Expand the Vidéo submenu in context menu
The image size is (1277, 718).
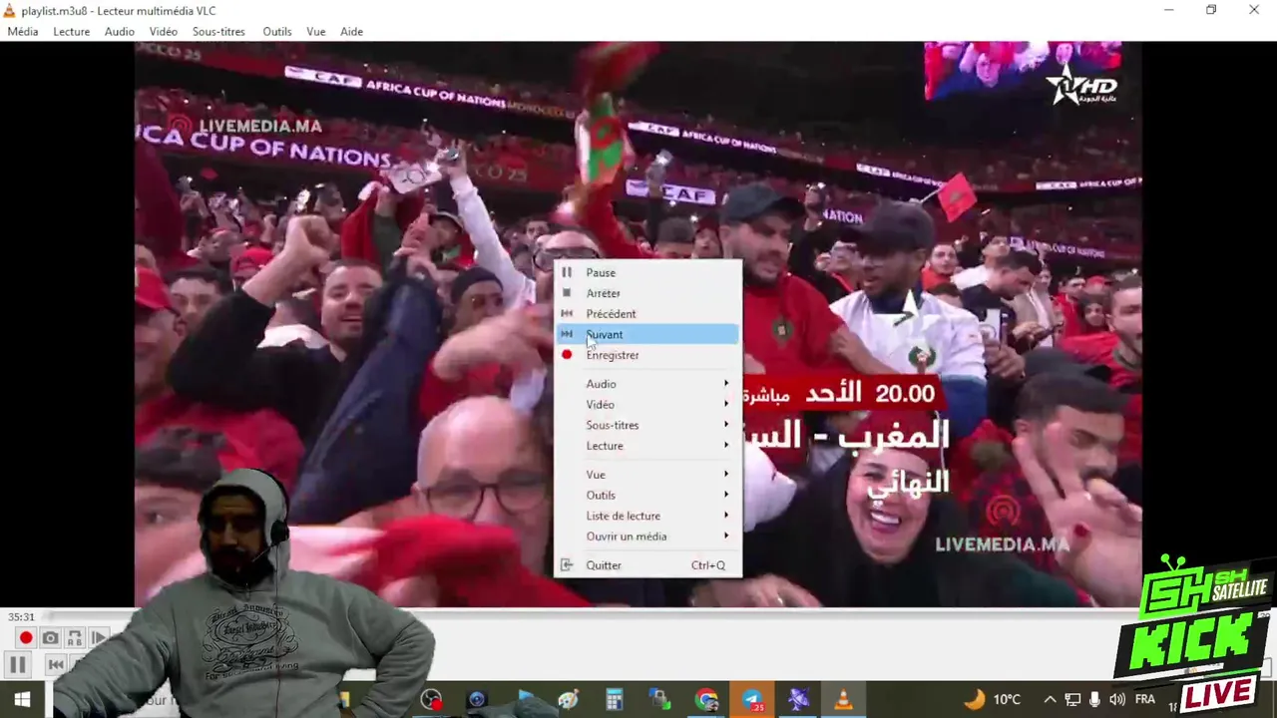647,404
